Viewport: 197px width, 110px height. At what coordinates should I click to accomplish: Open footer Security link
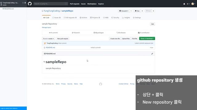coord(70,84)
